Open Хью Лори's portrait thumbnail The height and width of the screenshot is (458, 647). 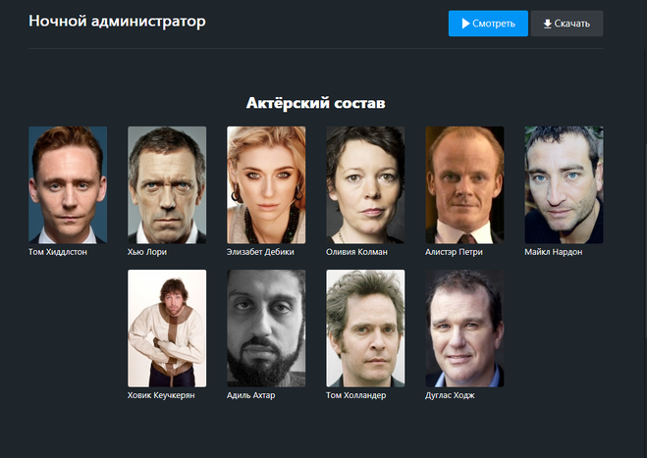[167, 184]
